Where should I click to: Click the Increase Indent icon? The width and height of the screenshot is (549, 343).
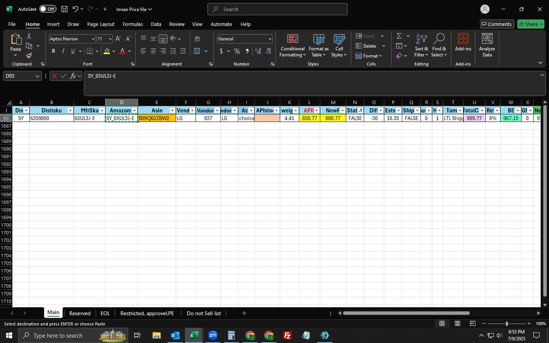coord(183,51)
